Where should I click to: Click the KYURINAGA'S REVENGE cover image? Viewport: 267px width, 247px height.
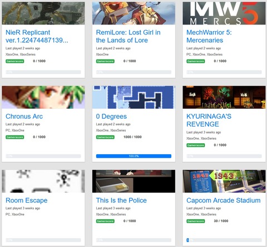point(224,97)
